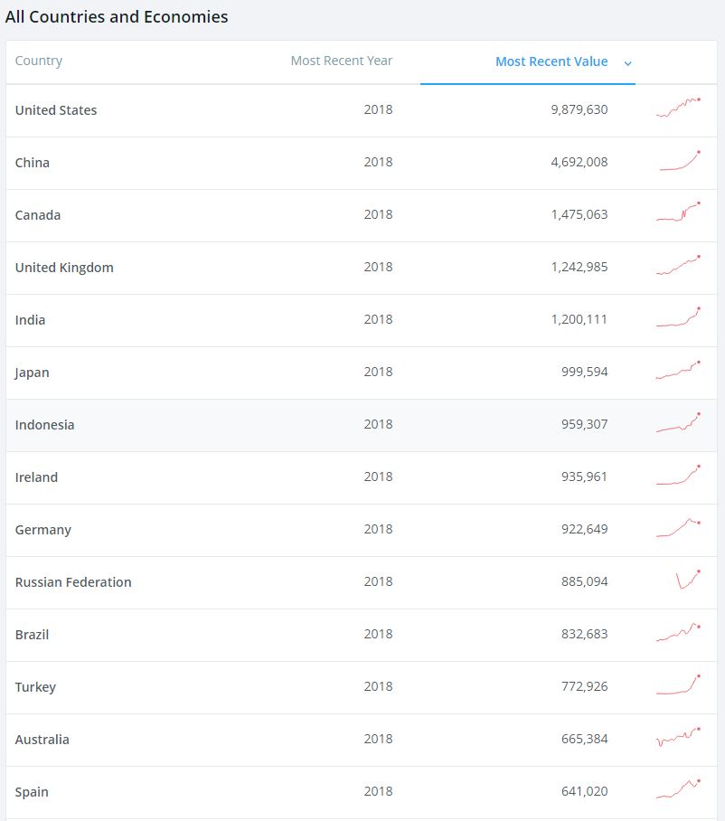Screen dimensions: 725x821
Task: Open China's trend sparkline
Action: (680, 160)
